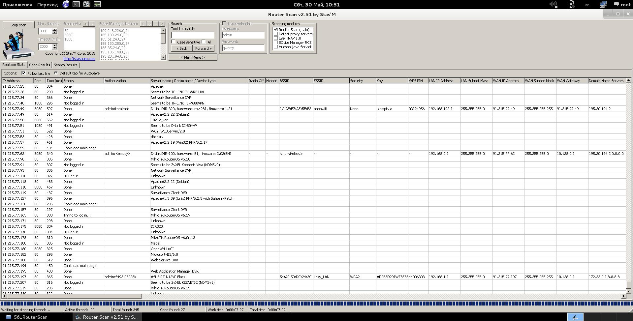
Task: Toggle the Case sensitive checkbox
Action: pos(174,42)
